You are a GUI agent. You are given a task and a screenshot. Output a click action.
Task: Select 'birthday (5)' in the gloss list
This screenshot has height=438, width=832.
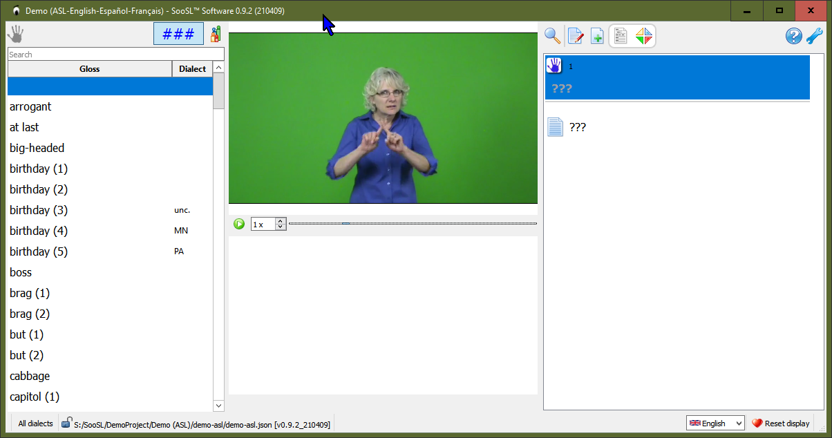coord(110,251)
